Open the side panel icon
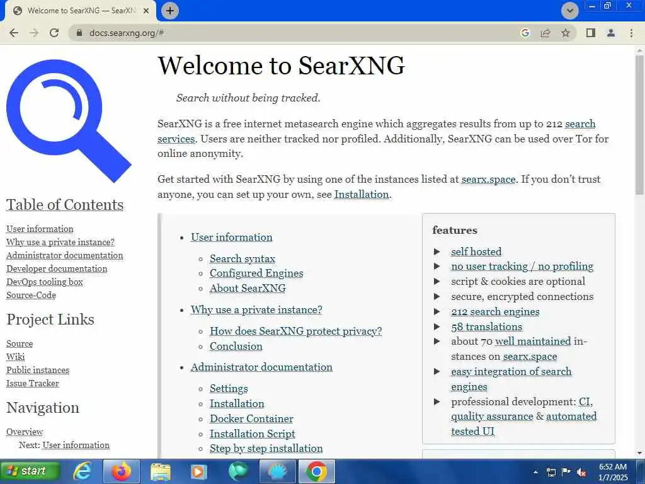 591,33
